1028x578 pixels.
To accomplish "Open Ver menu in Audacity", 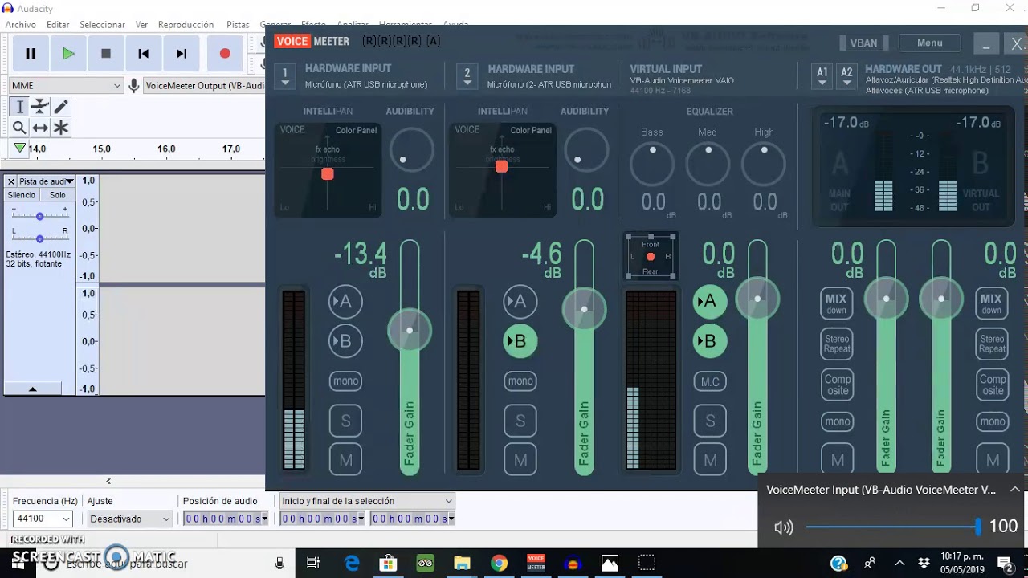I will [141, 25].
